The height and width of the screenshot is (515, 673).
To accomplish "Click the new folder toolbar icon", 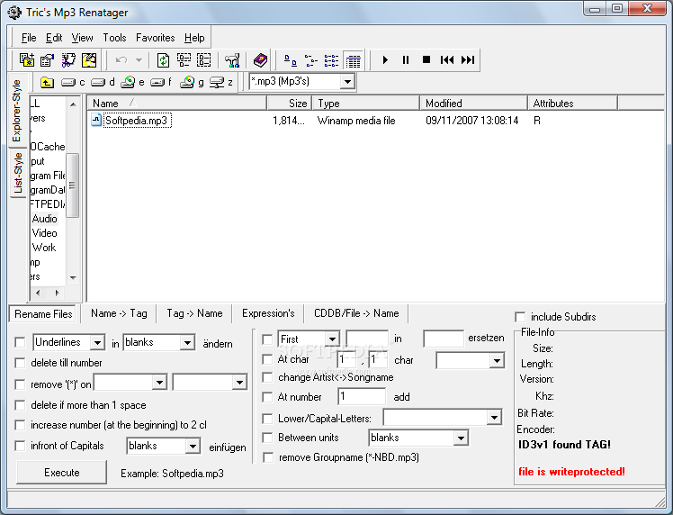I will click(x=27, y=60).
